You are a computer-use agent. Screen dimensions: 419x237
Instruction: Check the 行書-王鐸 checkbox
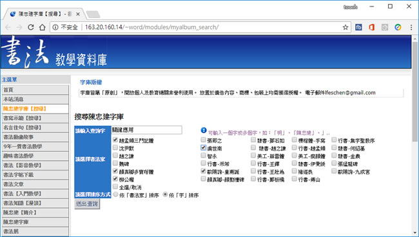(253, 163)
